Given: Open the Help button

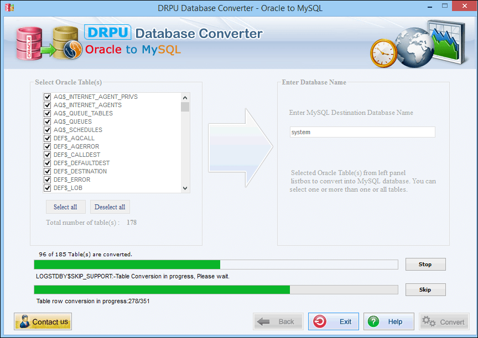Looking at the screenshot, I should tap(389, 321).
